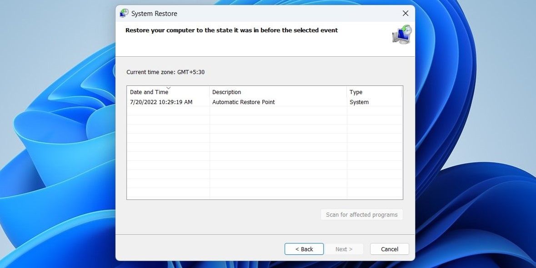Select the 7/20/2022 10:29:19 AM restore point

point(265,102)
